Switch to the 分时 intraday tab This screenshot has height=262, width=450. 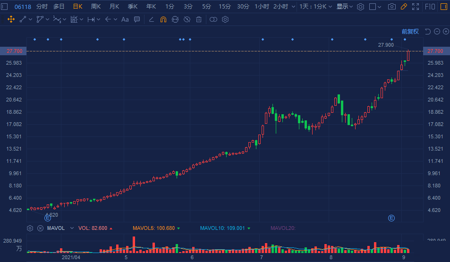pos(42,7)
